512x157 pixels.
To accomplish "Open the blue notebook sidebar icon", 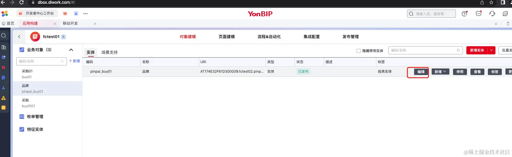I will click(4, 78).
